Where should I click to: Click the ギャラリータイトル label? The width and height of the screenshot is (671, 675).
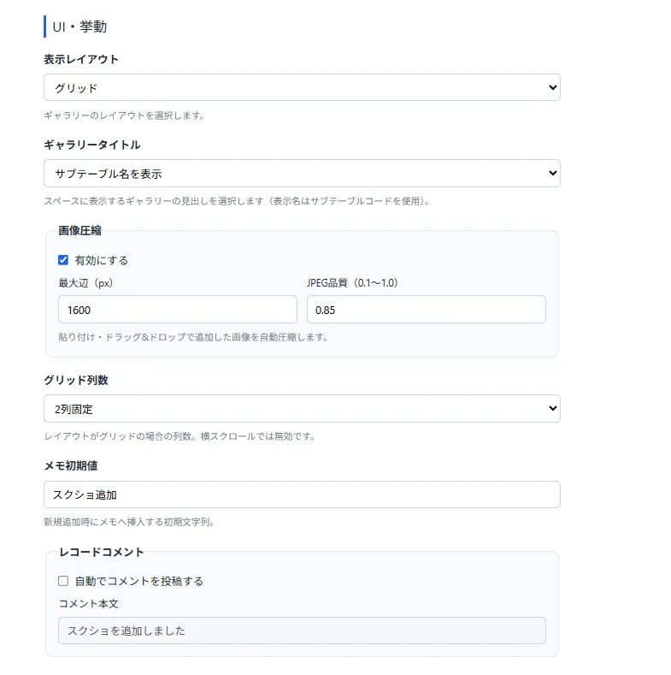pyautogui.click(x=92, y=145)
